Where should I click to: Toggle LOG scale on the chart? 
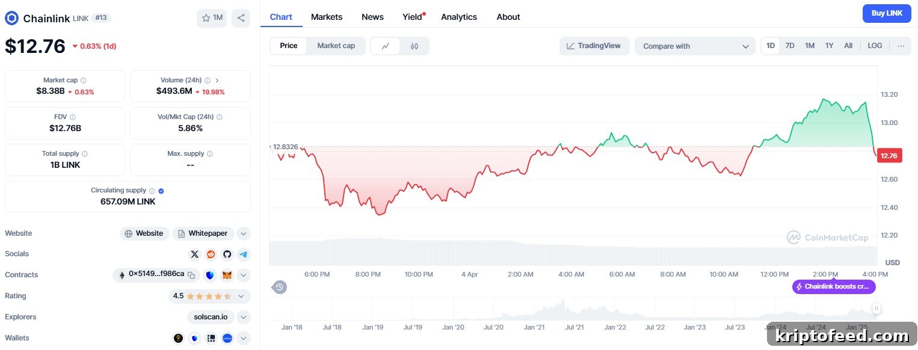pyautogui.click(x=875, y=46)
